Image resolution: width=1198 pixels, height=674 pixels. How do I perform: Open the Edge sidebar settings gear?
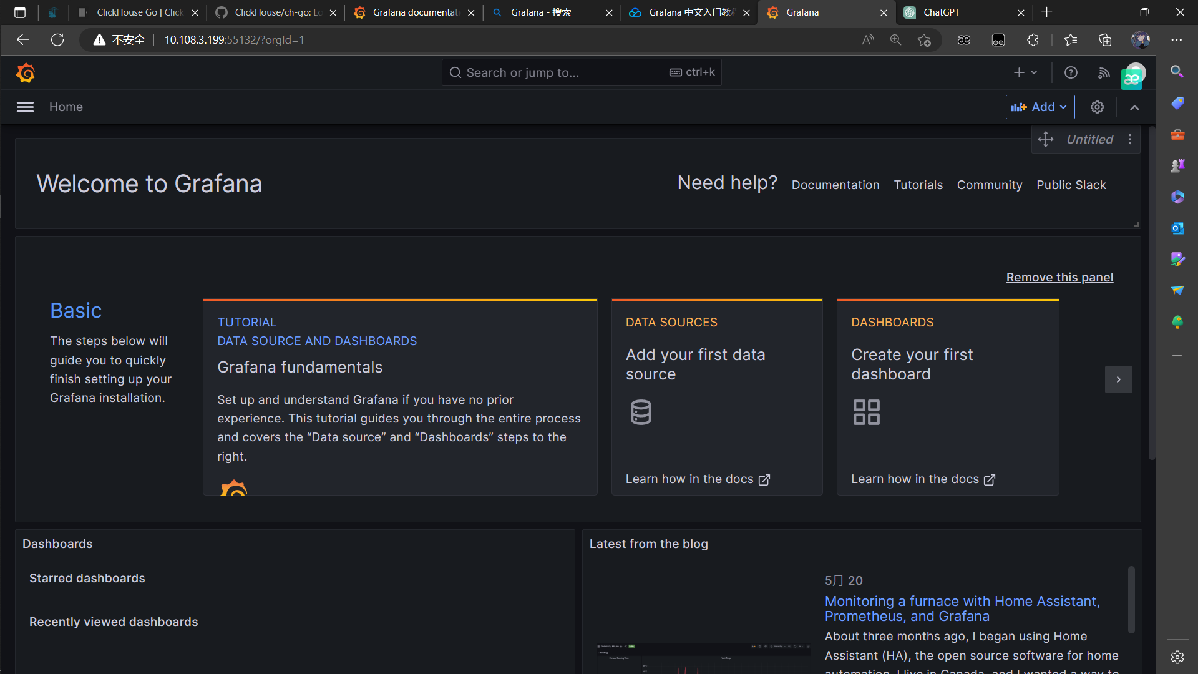pyautogui.click(x=1177, y=657)
